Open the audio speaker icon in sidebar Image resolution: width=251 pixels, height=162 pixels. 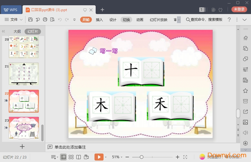click(x=245, y=133)
